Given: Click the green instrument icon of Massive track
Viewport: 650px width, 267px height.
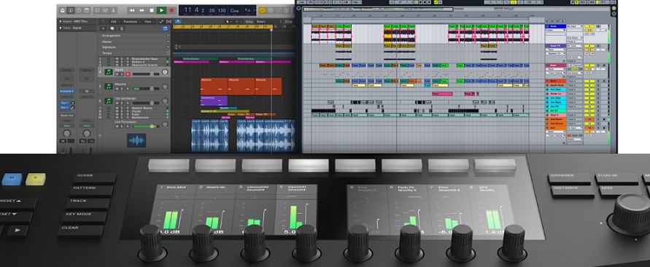Looking at the screenshot, I should coord(108,87).
